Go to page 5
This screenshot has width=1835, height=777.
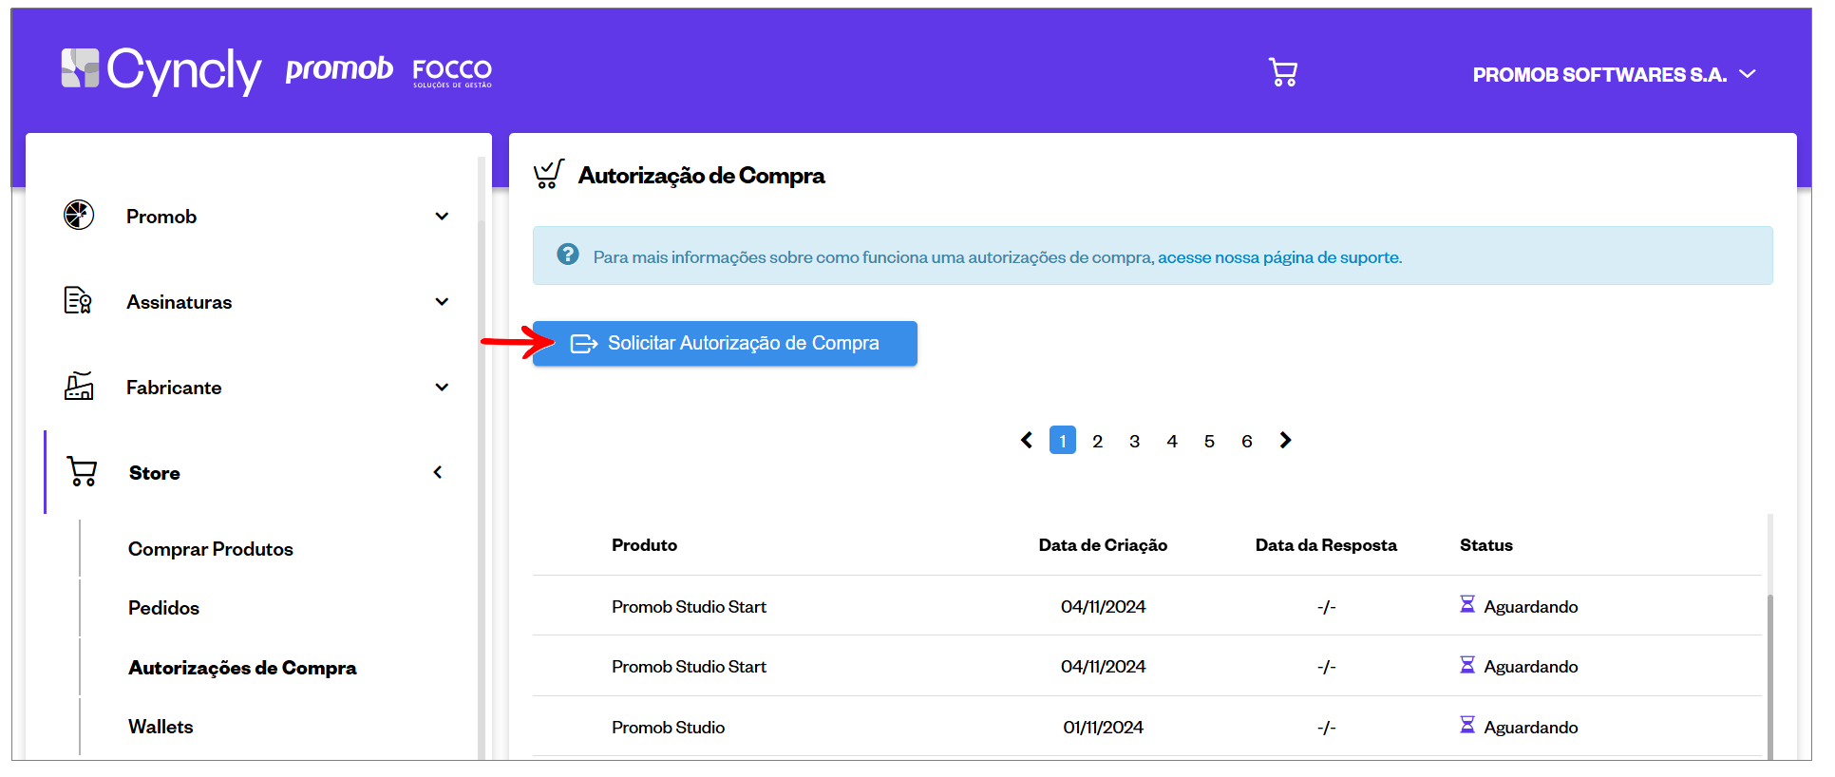(1209, 441)
